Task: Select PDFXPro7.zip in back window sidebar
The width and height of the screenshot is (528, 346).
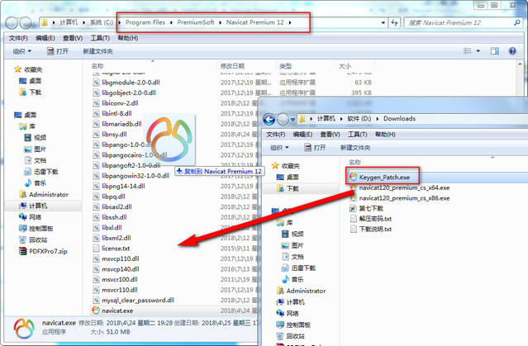Action: [x=43, y=251]
